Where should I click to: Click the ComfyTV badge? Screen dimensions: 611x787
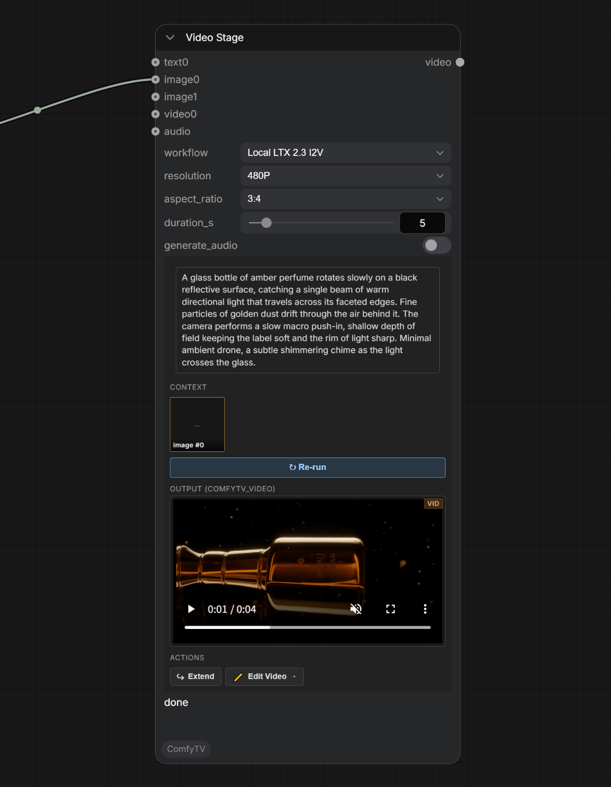click(x=186, y=749)
